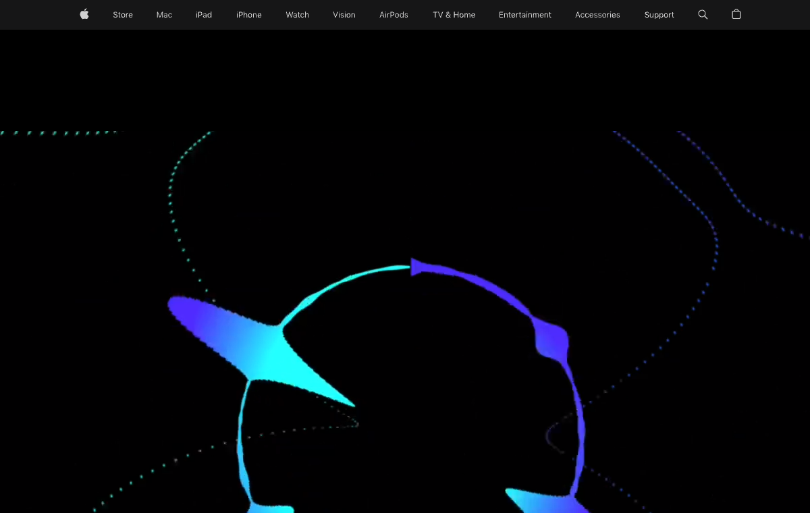Image resolution: width=810 pixels, height=513 pixels.
Task: Visit the AirPods section
Action: (394, 15)
